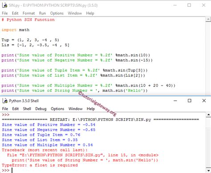Click editor line with math.sin('Hello')
The width and height of the screenshot is (211, 173).
[x=74, y=91]
